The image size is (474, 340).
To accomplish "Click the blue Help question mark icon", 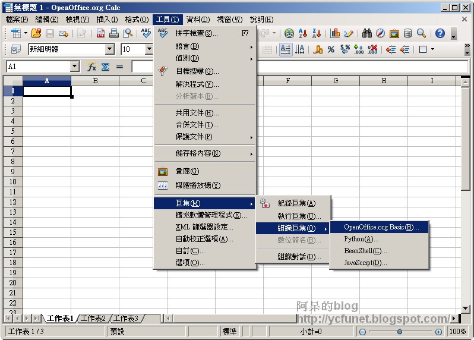I will tap(440, 33).
